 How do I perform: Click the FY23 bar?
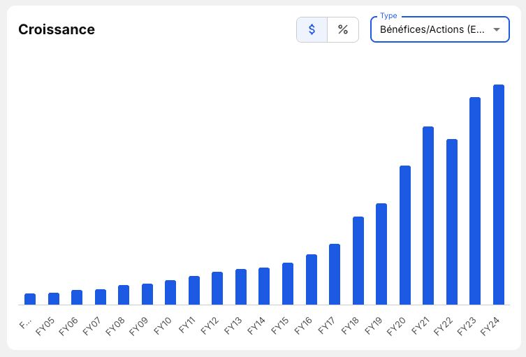tap(475, 201)
